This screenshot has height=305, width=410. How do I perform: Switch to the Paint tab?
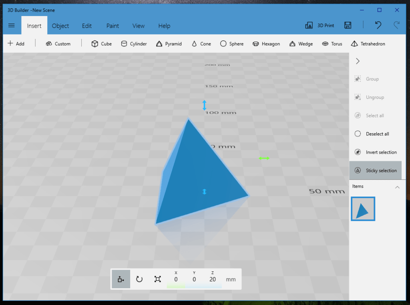[x=113, y=26]
